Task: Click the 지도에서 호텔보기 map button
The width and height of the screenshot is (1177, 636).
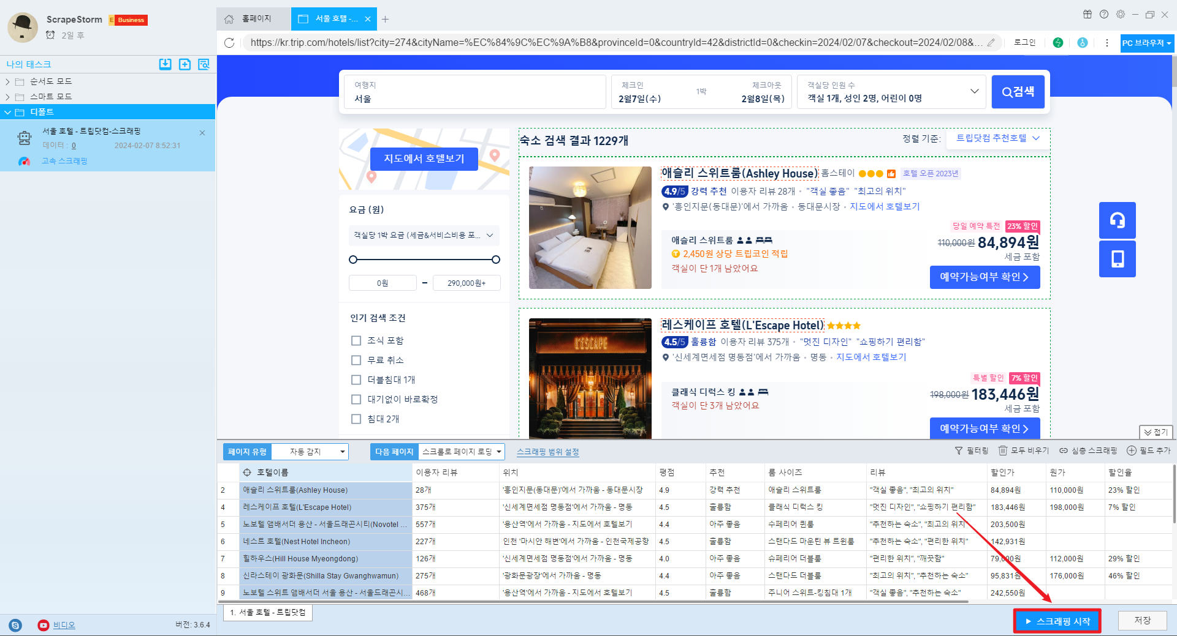Action: (x=424, y=159)
